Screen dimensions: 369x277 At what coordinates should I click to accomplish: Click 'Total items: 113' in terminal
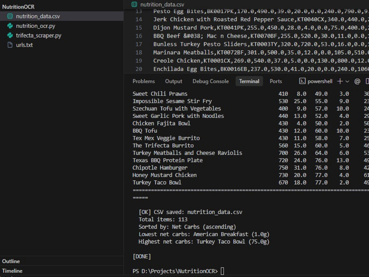163,219
